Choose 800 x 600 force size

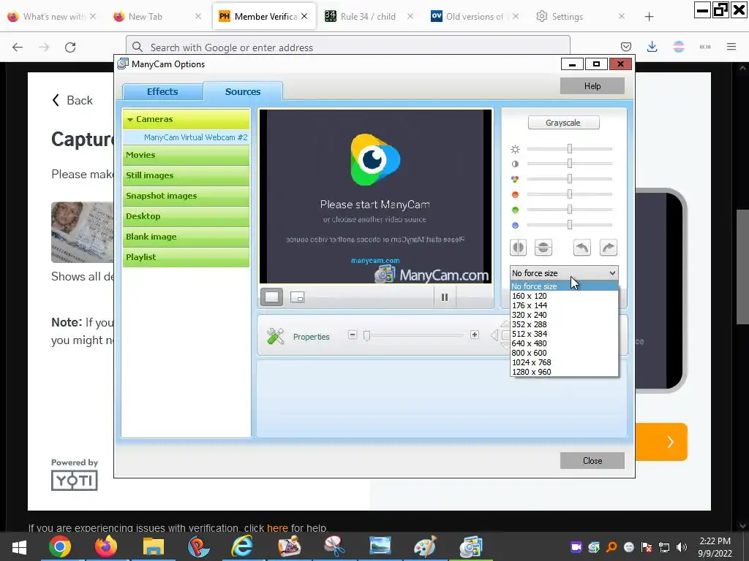click(x=564, y=353)
